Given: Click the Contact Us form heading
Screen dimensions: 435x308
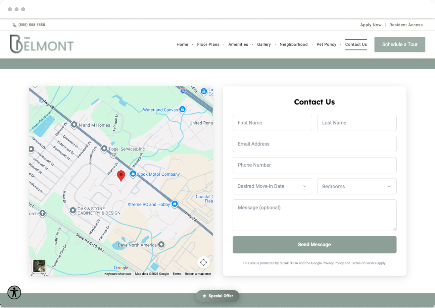Looking at the screenshot, I should point(314,102).
